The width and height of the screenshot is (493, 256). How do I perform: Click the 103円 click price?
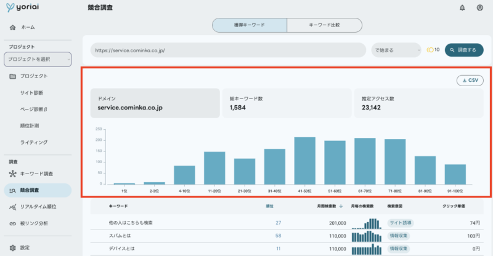tap(473, 236)
